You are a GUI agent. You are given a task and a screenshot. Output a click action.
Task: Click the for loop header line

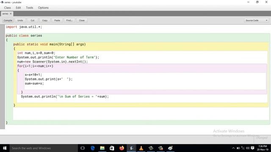[x=35, y=66]
